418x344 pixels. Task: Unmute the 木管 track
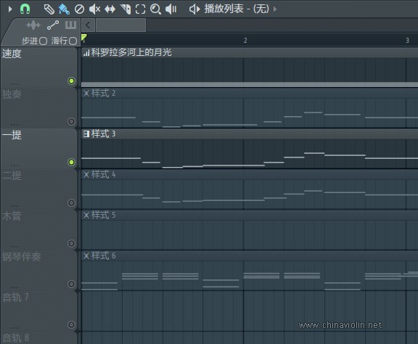(x=71, y=243)
